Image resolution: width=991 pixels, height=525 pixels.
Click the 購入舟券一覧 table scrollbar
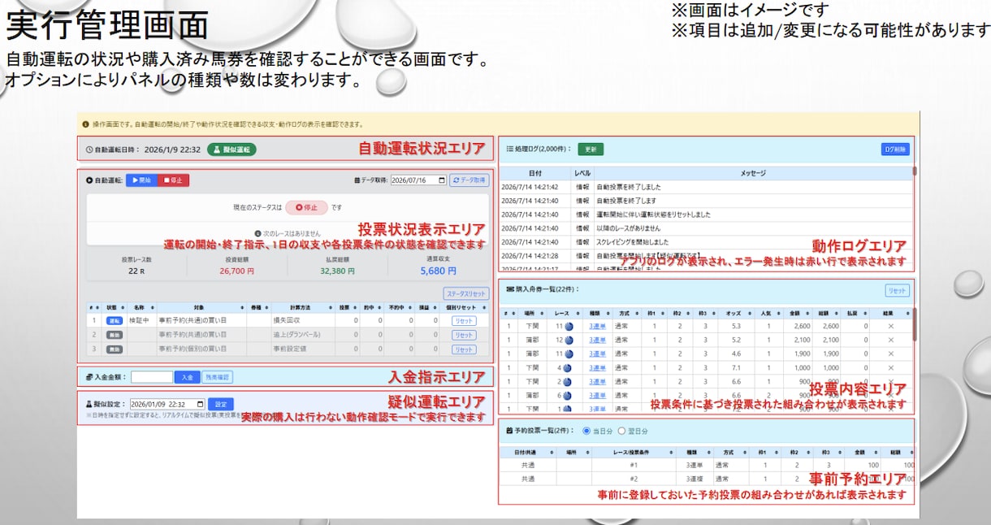(914, 323)
